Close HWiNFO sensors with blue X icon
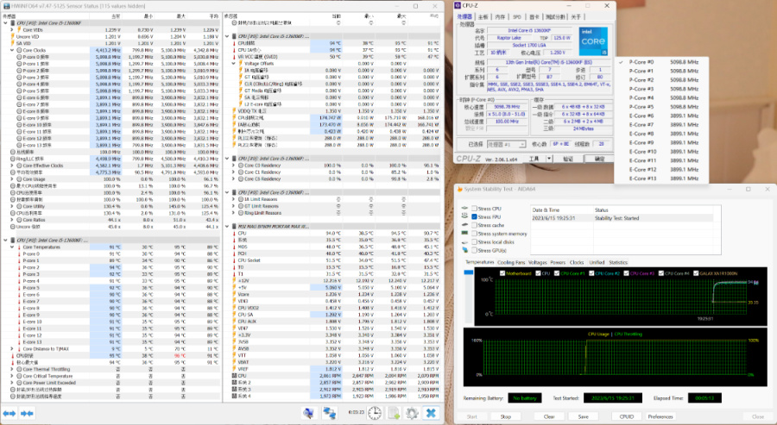 pyautogui.click(x=432, y=414)
